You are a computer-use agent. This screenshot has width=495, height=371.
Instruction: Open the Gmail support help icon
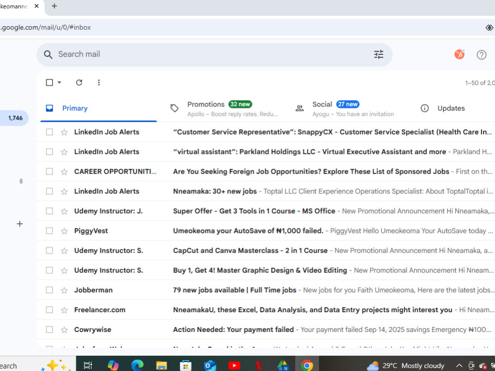tap(481, 55)
